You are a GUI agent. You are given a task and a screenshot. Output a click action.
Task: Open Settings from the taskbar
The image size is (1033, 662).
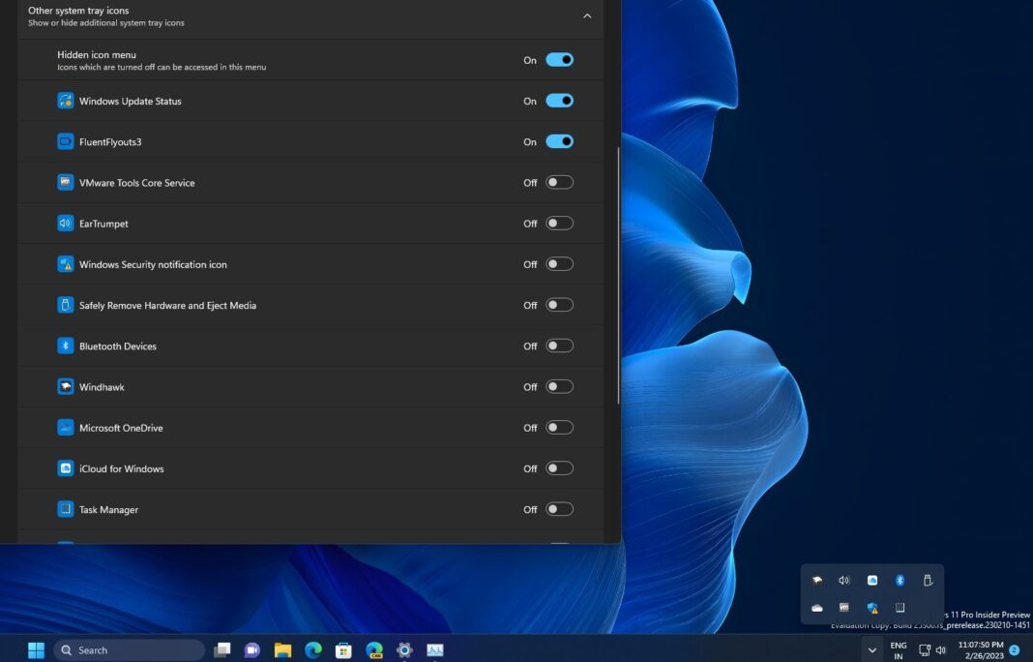click(x=404, y=649)
